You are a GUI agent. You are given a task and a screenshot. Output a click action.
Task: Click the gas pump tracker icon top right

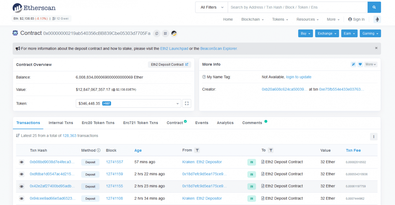pyautogui.click(x=377, y=19)
